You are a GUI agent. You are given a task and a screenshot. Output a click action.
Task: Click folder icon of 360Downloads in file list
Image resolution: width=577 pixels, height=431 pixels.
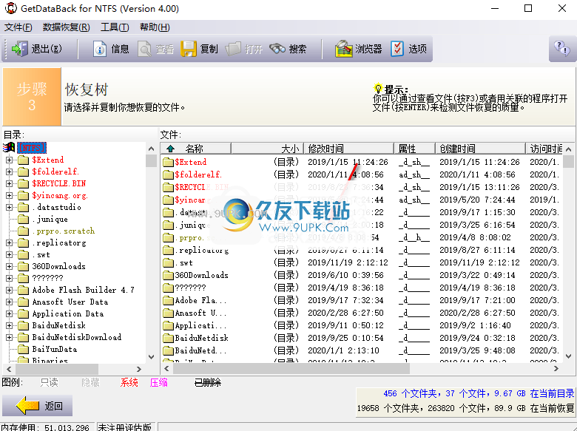pos(168,276)
